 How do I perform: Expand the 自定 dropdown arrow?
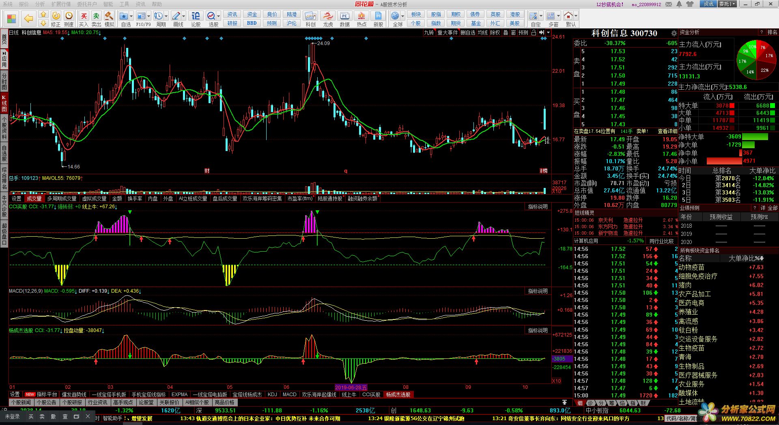click(x=541, y=16)
